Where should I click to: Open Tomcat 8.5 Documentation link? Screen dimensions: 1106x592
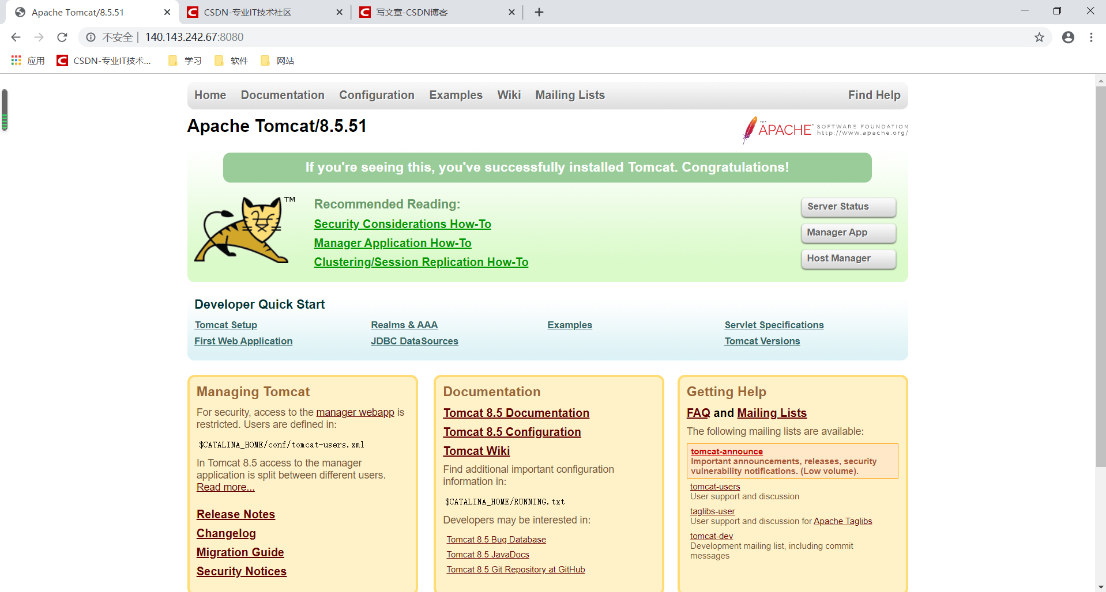(x=516, y=413)
